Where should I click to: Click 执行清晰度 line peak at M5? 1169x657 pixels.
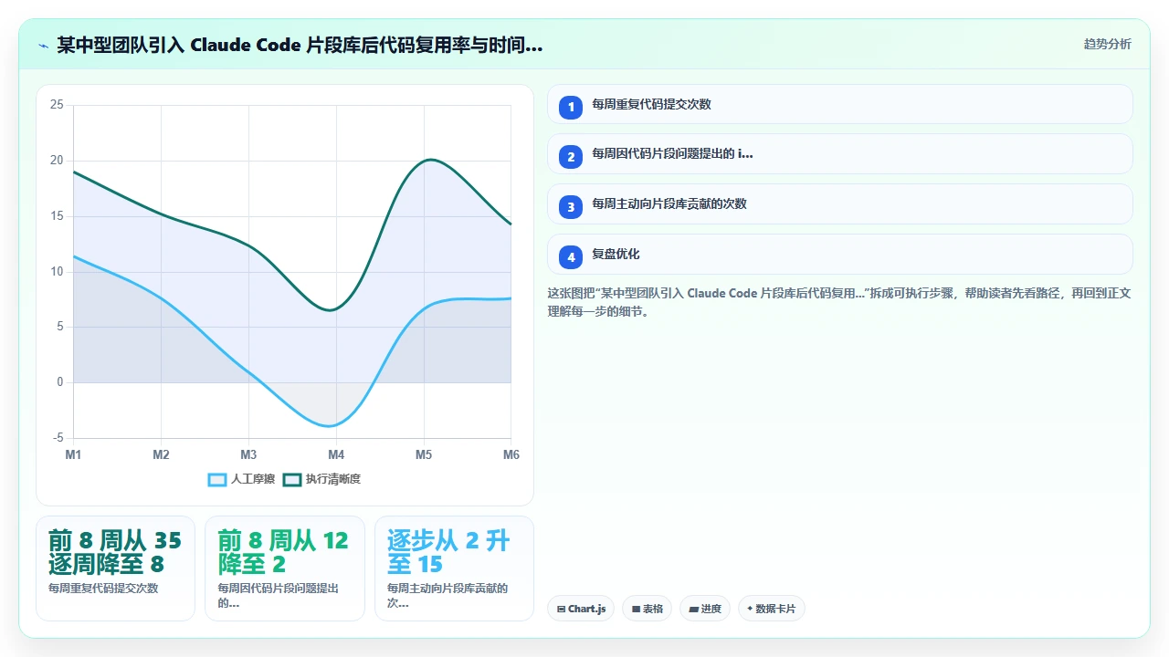tap(427, 160)
